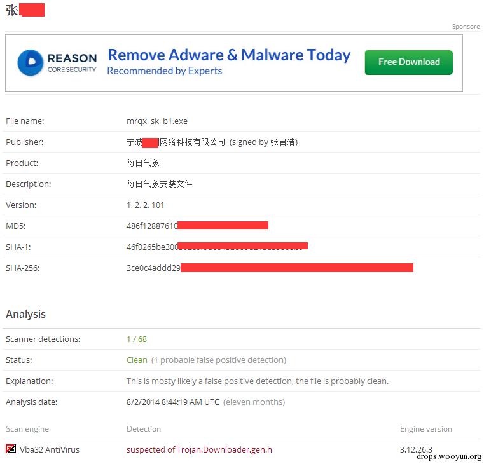Screen dimensions: 484x464
Task: Click the Analysis section heading
Action: tap(25, 314)
